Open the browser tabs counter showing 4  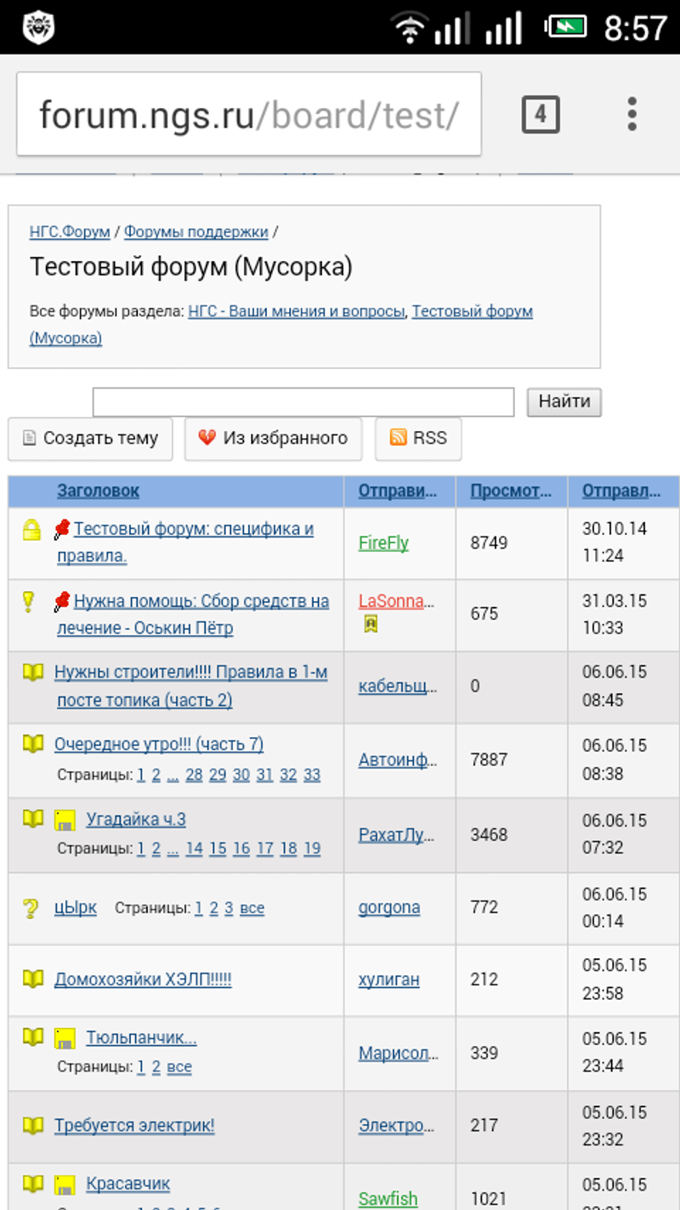(x=541, y=114)
